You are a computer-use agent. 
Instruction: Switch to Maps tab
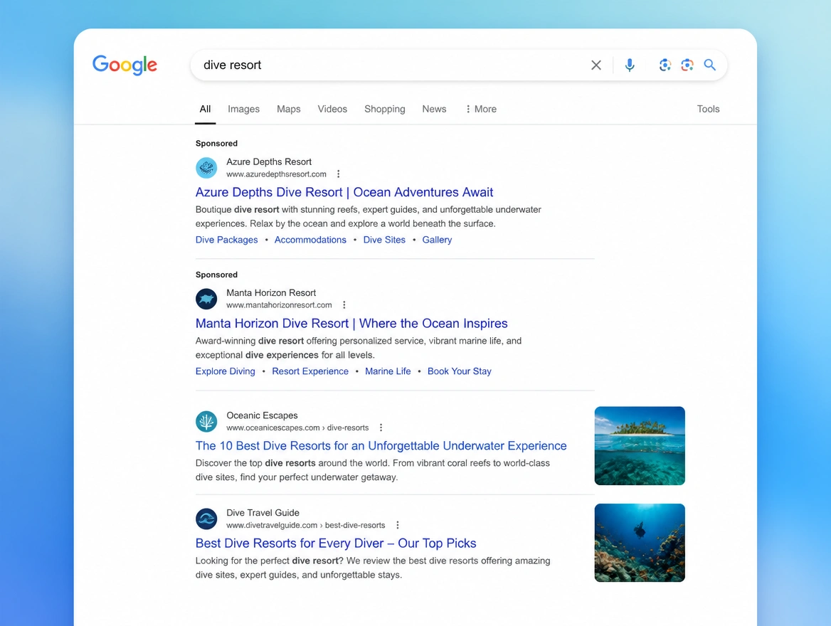[288, 109]
